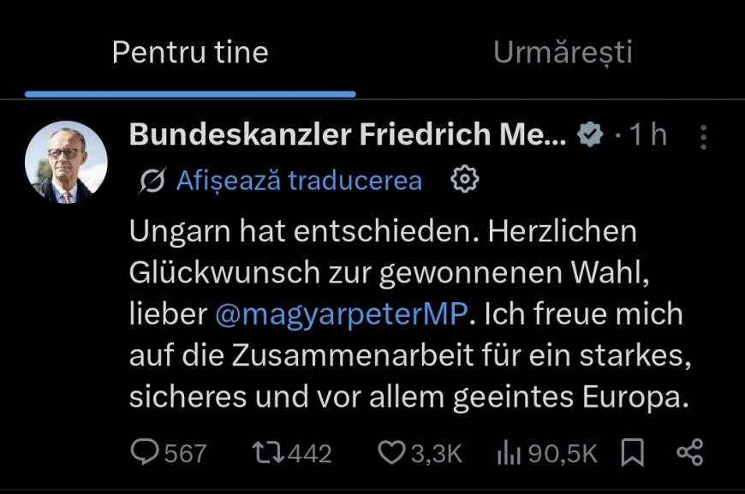Like the post with the heart icon

390,453
